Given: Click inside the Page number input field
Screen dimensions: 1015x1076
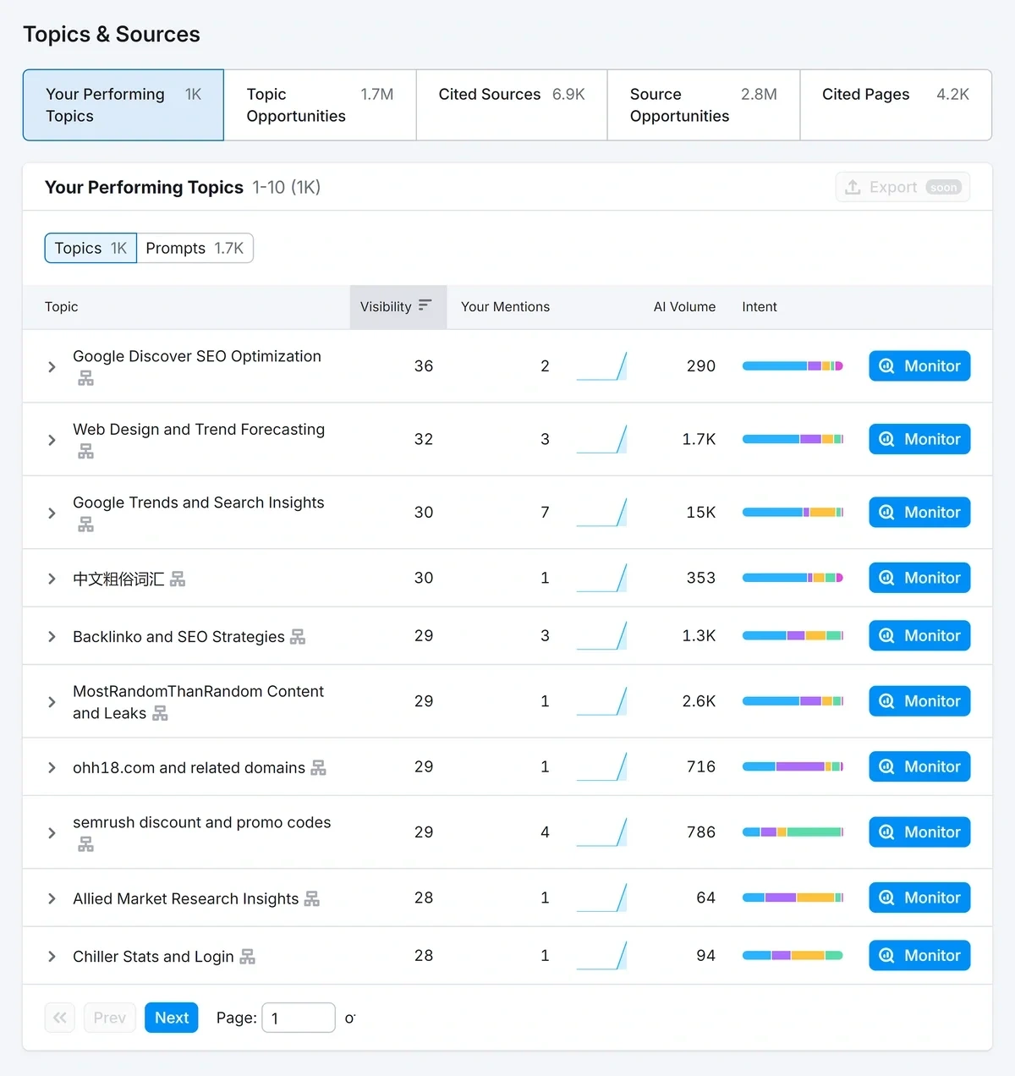Looking at the screenshot, I should [x=298, y=1018].
